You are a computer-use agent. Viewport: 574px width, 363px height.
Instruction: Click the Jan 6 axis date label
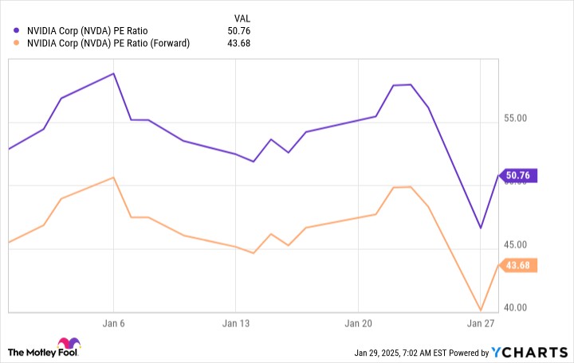(113, 323)
